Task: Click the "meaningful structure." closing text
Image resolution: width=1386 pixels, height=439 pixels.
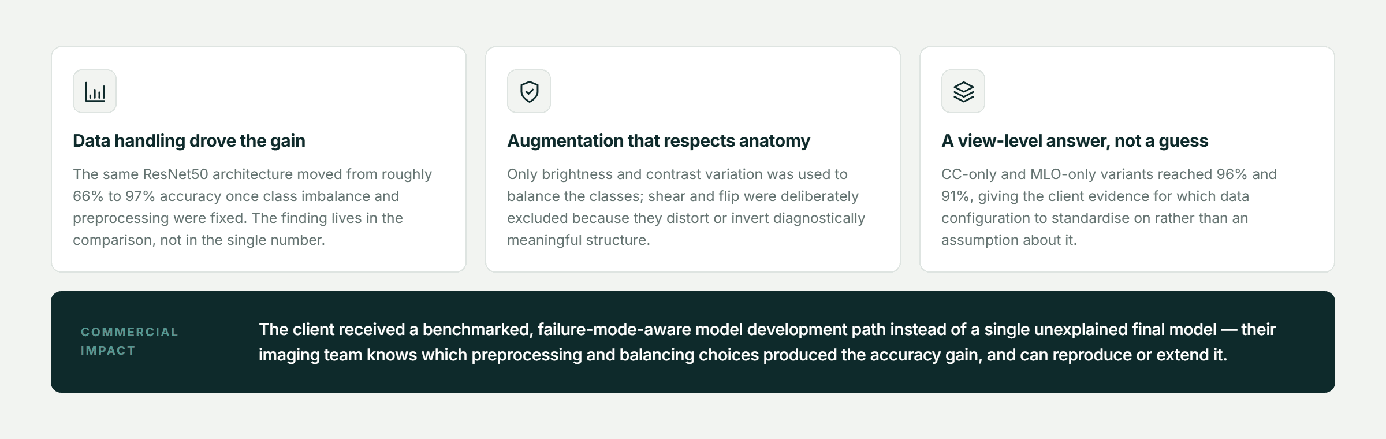Action: click(579, 240)
